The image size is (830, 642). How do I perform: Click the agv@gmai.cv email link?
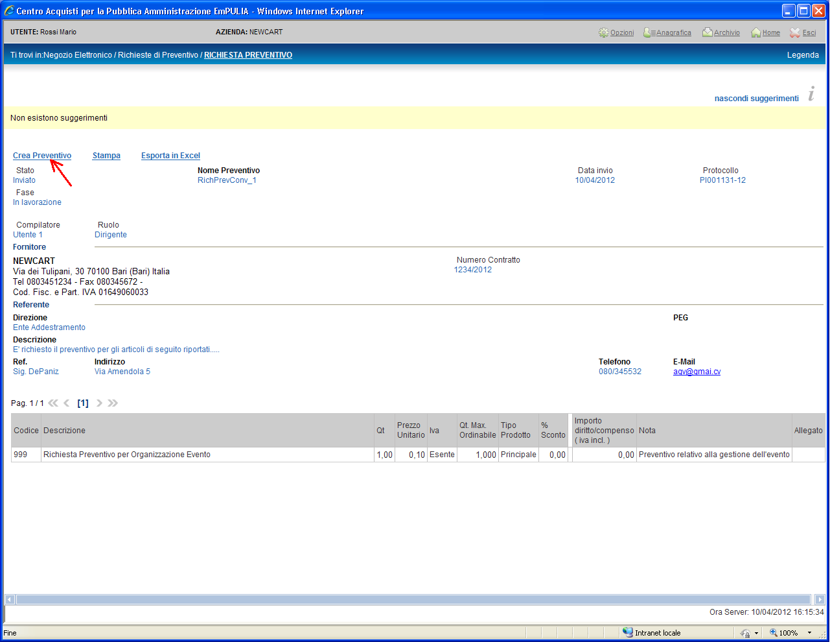(697, 372)
